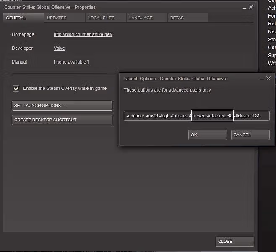Close the Properties window with X
Viewport: 276px width, 252px height.
click(251, 7)
